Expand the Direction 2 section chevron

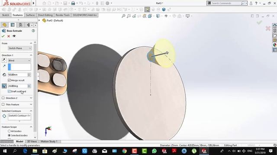point(31,98)
